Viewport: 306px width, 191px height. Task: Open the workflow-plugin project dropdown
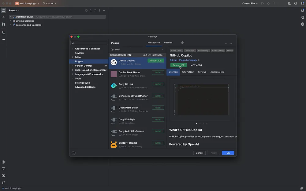click(x=27, y=3)
